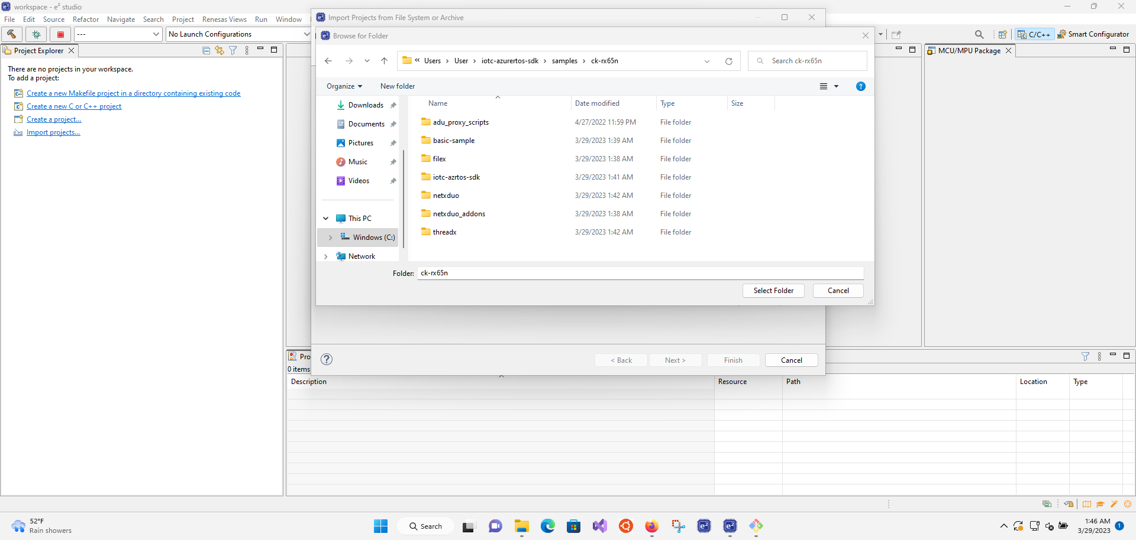Click Collapse All in Project Explorer
Image resolution: width=1136 pixels, height=540 pixels.
coord(206,51)
